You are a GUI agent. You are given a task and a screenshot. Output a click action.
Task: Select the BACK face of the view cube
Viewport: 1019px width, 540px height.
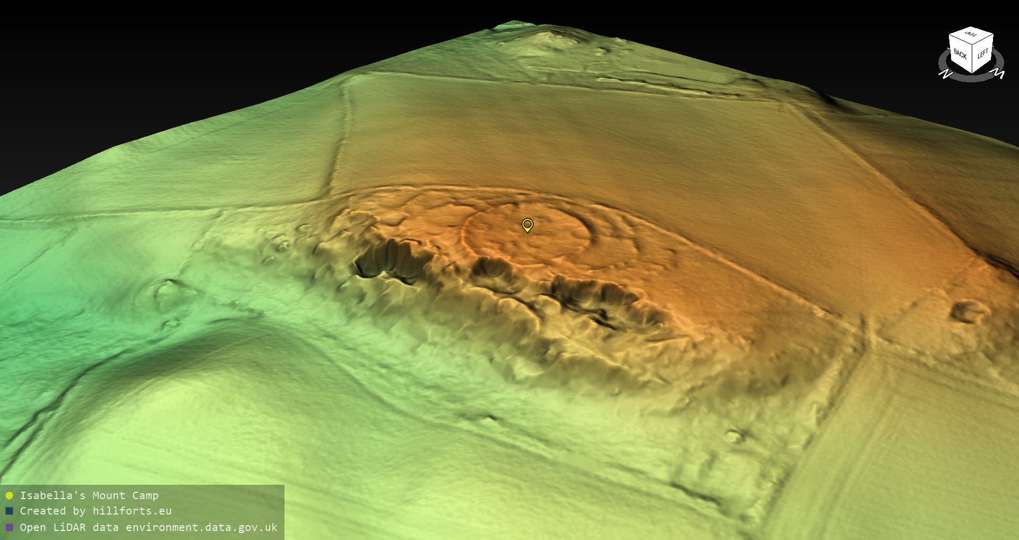tap(960, 54)
